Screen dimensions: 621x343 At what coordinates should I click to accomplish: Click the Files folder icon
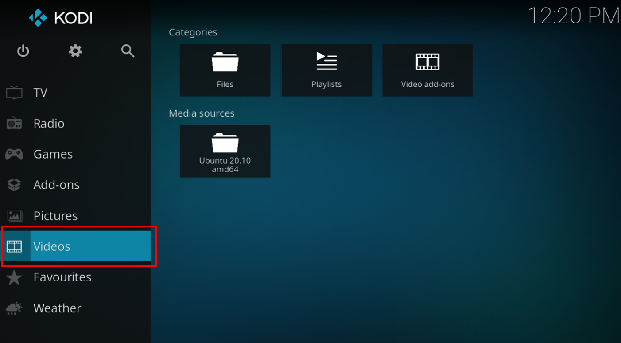tap(225, 62)
